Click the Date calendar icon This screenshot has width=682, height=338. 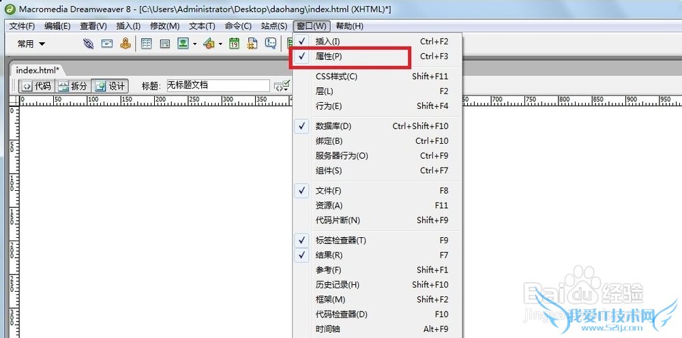235,44
